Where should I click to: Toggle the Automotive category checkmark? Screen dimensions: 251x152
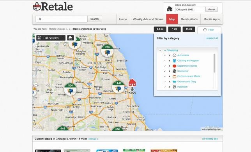coord(165,55)
